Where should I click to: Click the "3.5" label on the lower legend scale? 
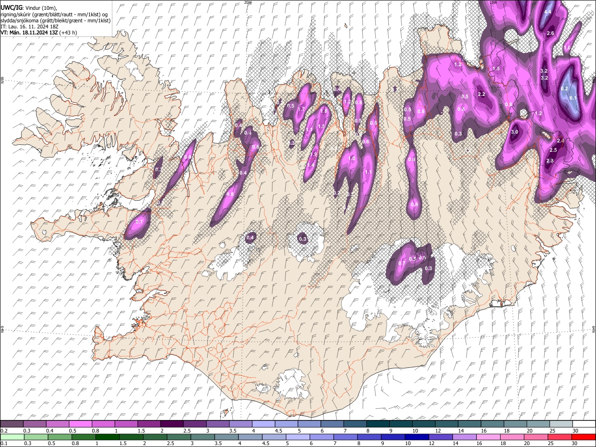(218, 443)
